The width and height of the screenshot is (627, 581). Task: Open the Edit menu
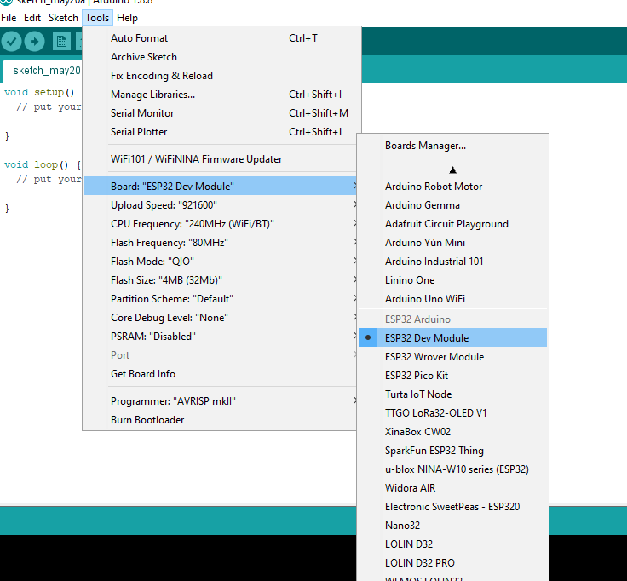click(32, 18)
